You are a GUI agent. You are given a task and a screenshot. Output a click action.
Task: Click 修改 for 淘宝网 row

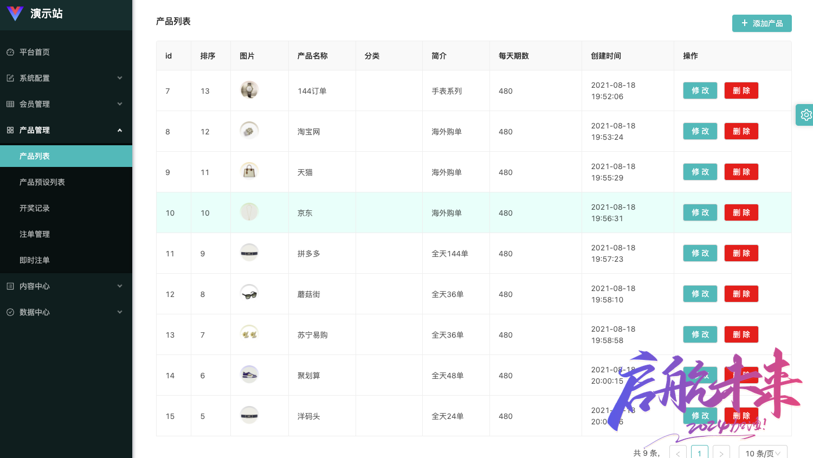click(x=700, y=131)
